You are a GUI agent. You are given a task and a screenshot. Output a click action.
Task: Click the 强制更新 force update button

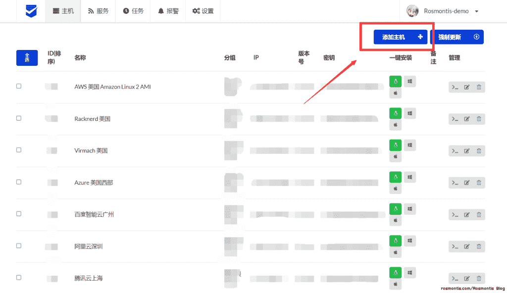pyautogui.click(x=457, y=37)
